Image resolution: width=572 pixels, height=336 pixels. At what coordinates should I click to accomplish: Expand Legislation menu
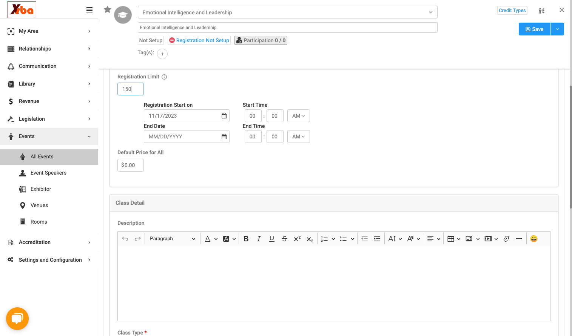point(49,119)
